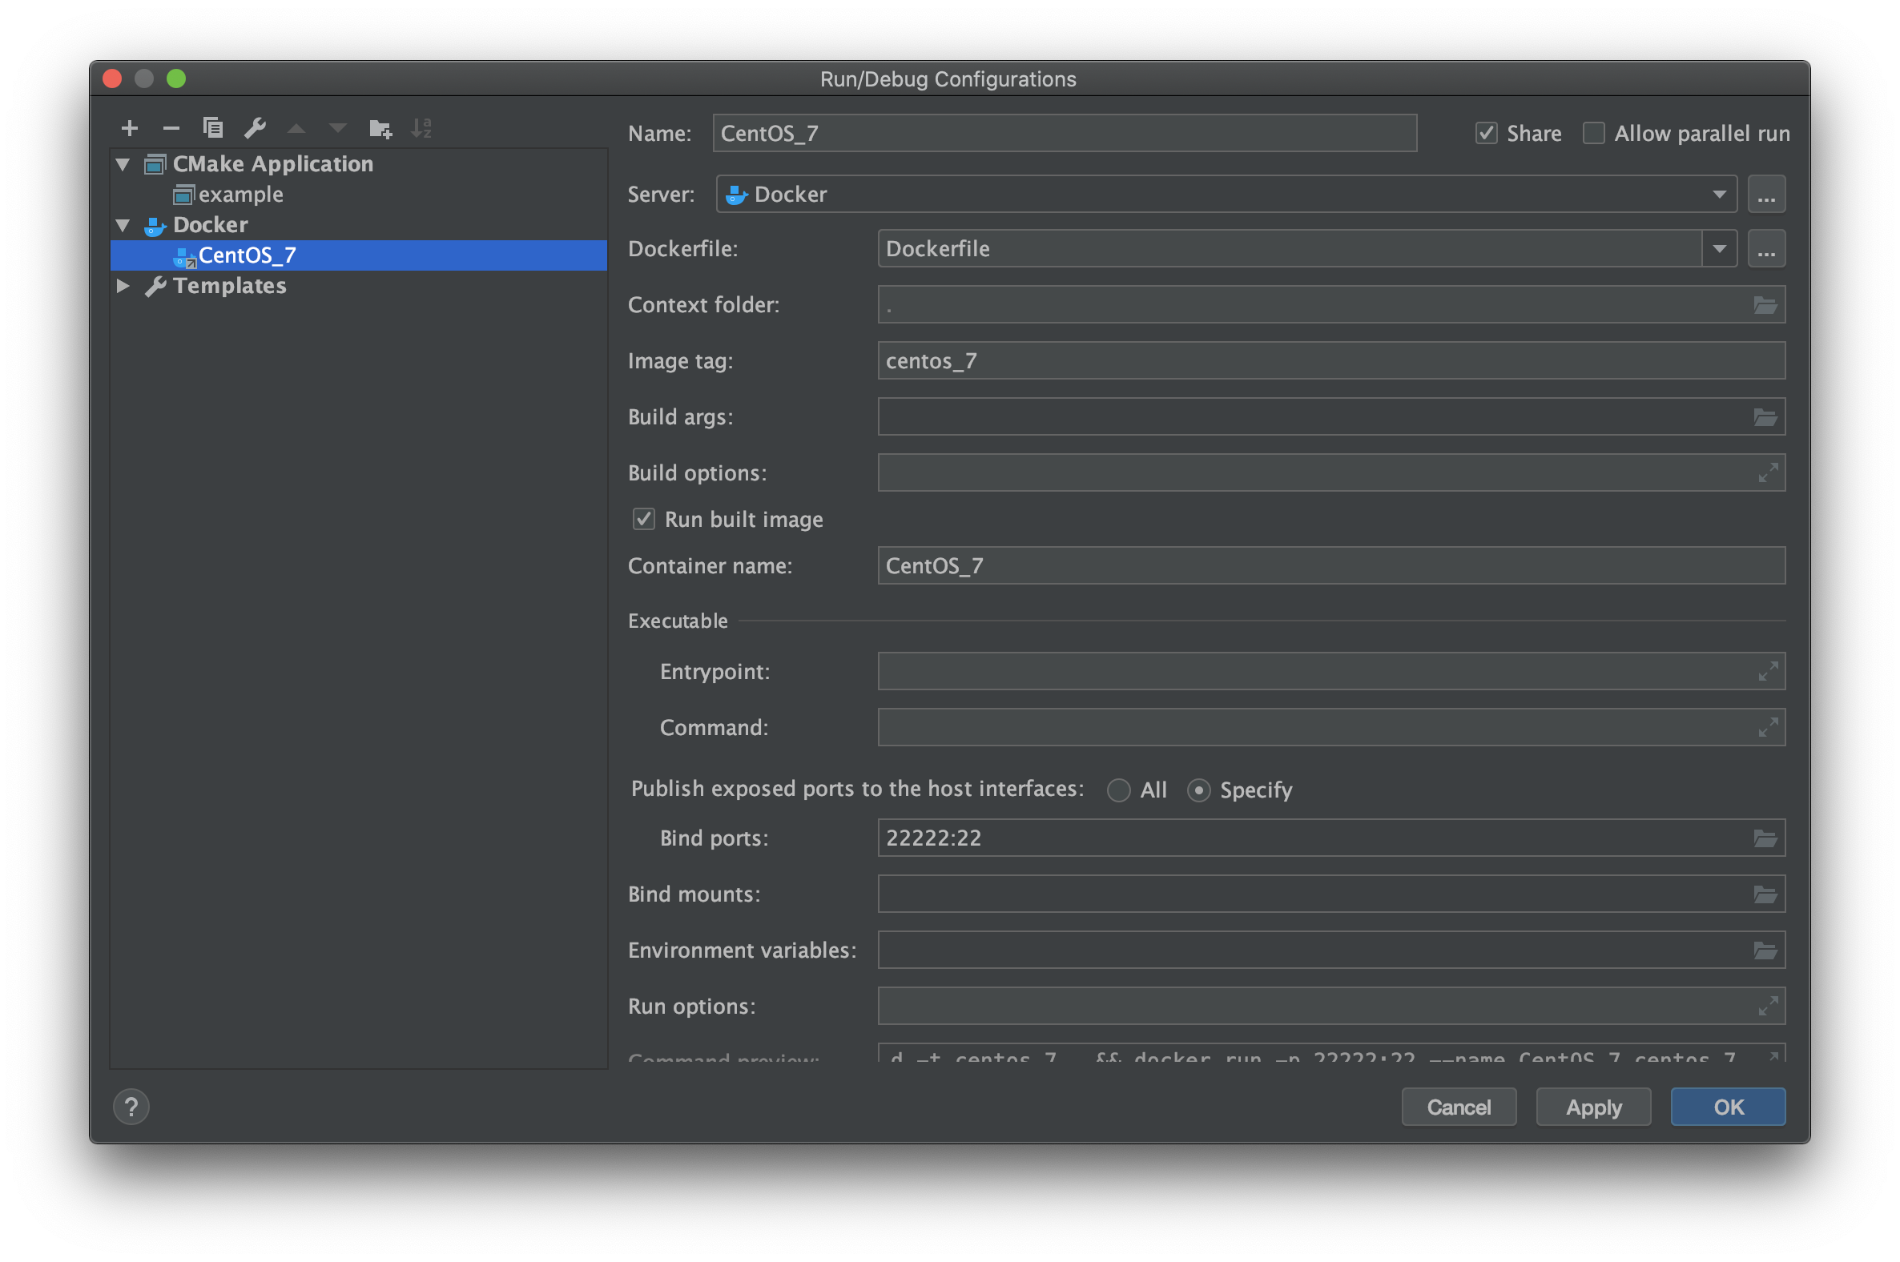
Task: Open the Dockerfile dropdown arrow
Action: [x=1719, y=249]
